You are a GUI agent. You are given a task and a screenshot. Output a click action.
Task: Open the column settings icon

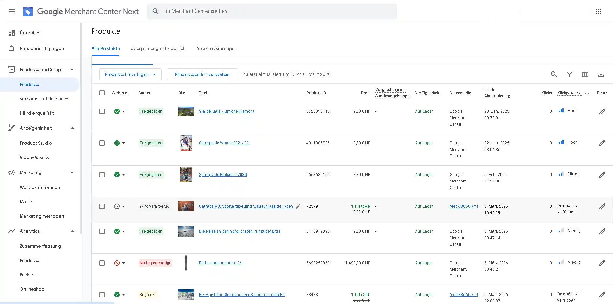pos(585,74)
